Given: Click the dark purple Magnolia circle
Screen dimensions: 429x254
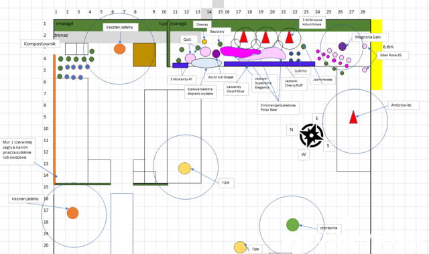Looking at the screenshot, I should click(x=343, y=46).
